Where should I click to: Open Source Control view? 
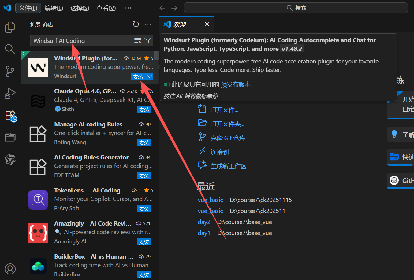click(x=10, y=71)
